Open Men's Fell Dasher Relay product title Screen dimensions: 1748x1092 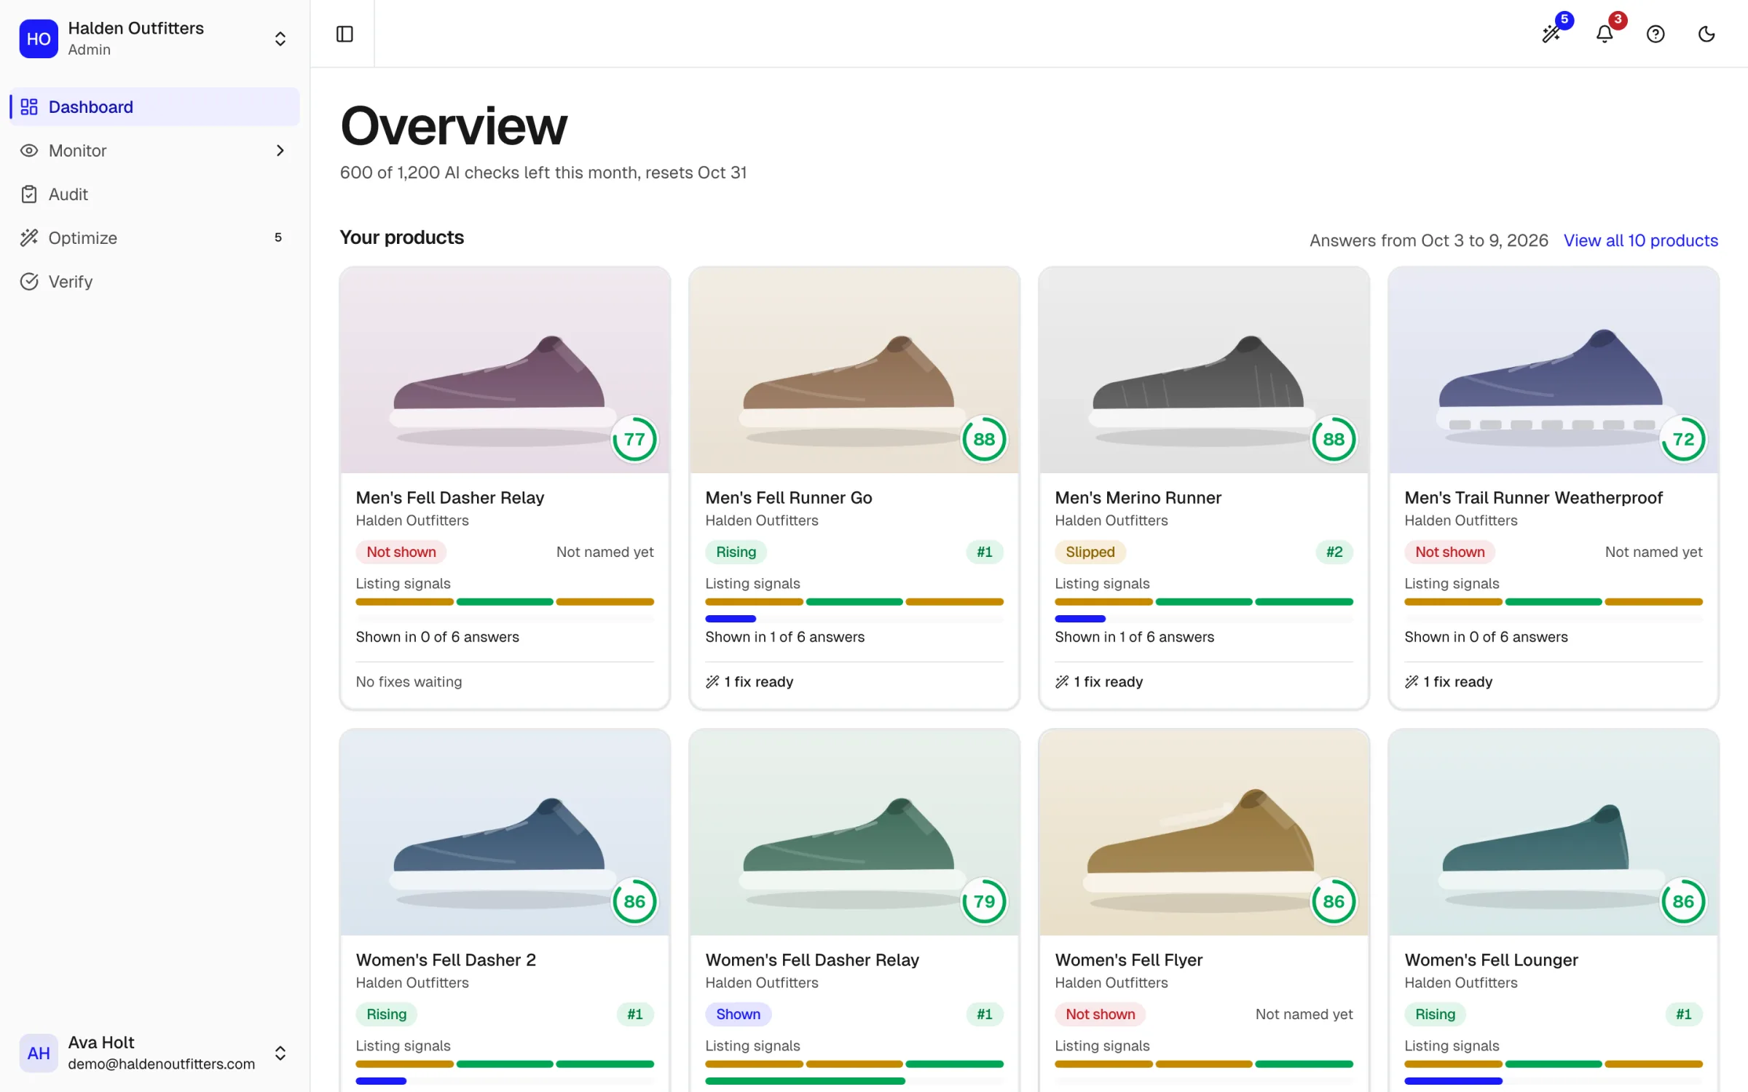click(449, 497)
